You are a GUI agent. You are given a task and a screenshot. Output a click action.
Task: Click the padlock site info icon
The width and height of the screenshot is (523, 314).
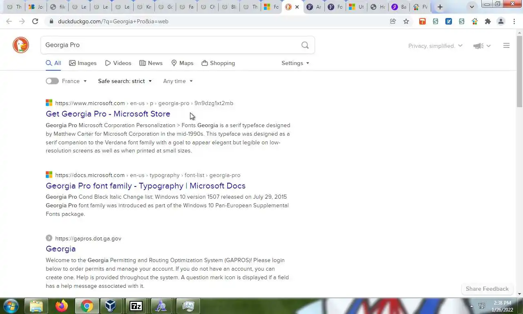(x=51, y=21)
